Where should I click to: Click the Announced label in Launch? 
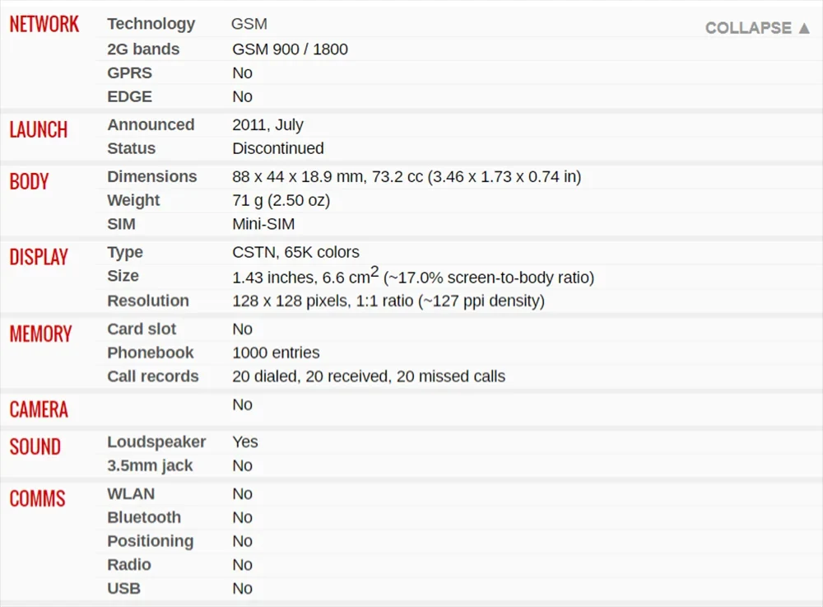point(151,125)
